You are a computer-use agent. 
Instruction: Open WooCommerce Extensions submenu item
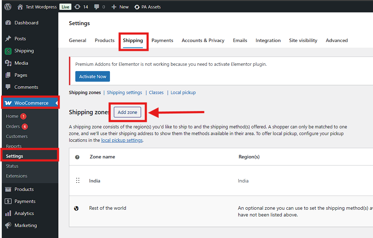17,176
